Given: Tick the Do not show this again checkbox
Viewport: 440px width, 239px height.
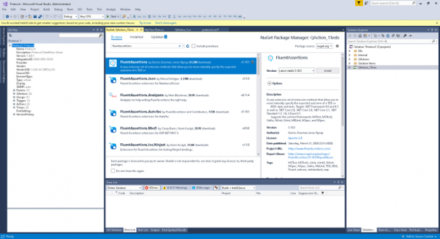Looking at the screenshot, I should [x=113, y=171].
